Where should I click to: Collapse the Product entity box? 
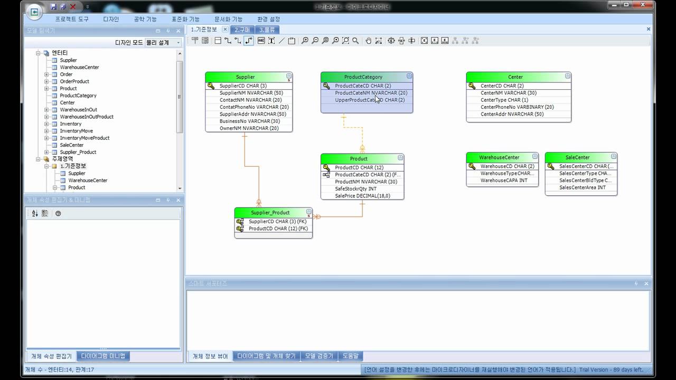coord(400,157)
